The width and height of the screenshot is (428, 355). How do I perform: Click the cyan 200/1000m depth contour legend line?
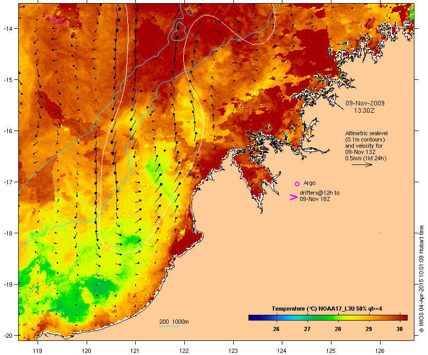170,326
